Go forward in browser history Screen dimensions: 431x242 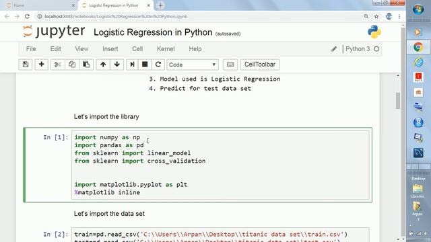pos(17,16)
